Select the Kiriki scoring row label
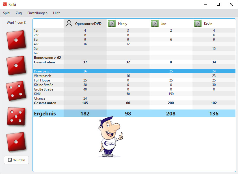The width and height of the screenshot is (238, 174). (38, 94)
